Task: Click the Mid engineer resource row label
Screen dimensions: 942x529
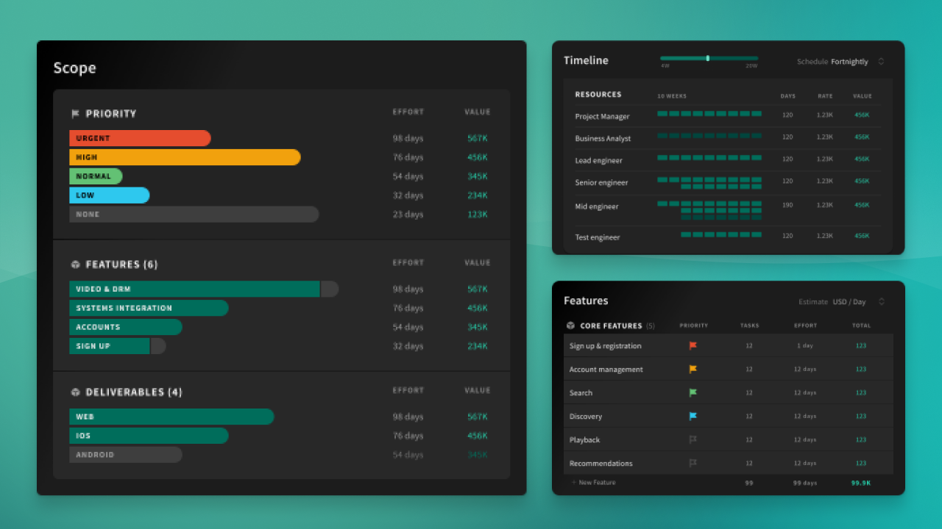Action: [x=597, y=206]
